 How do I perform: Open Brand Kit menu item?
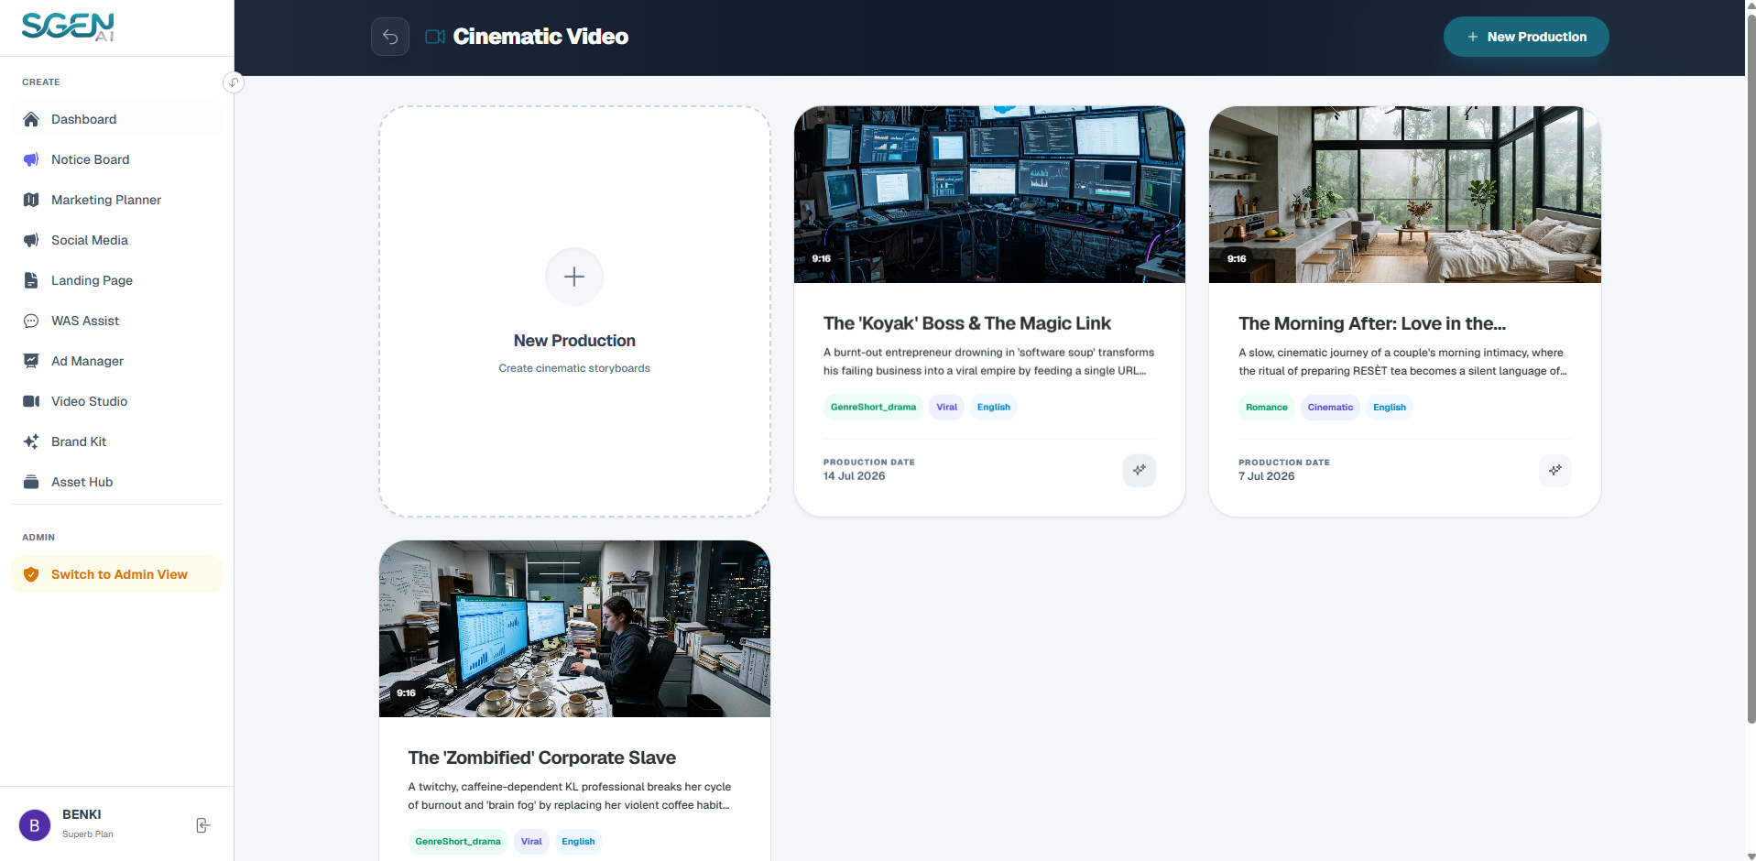coord(116,441)
